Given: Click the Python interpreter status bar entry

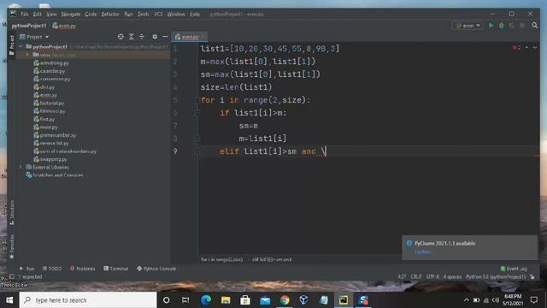Looking at the screenshot, I should (x=496, y=276).
